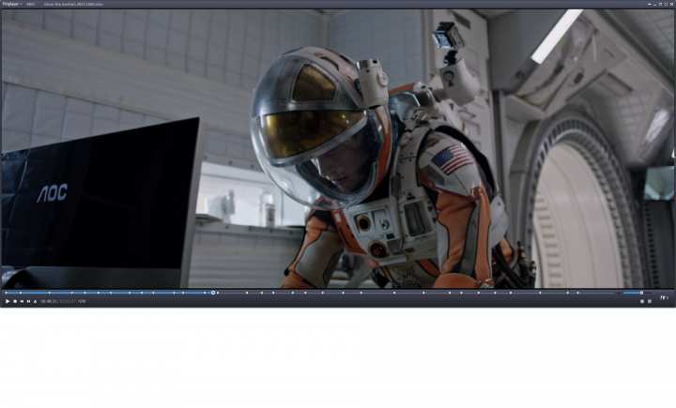Click the seek bar position handle
The height and width of the screenshot is (408, 676).
point(213,293)
